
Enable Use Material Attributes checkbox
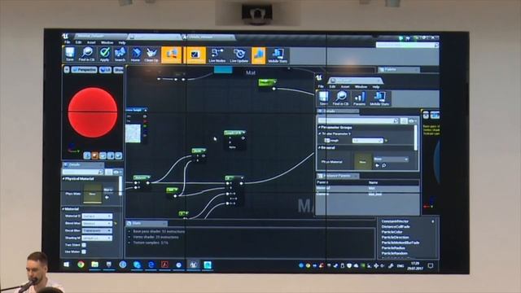(x=84, y=251)
